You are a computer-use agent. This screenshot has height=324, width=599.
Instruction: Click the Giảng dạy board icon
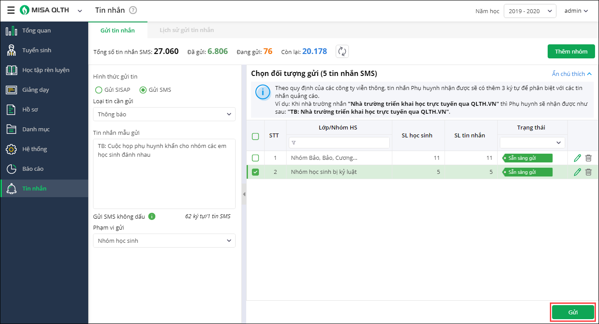pyautogui.click(x=11, y=90)
